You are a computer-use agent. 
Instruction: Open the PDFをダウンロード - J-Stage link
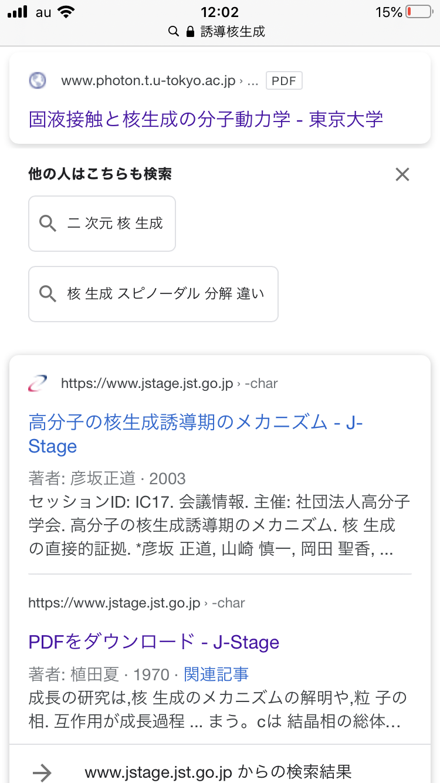pos(154,642)
